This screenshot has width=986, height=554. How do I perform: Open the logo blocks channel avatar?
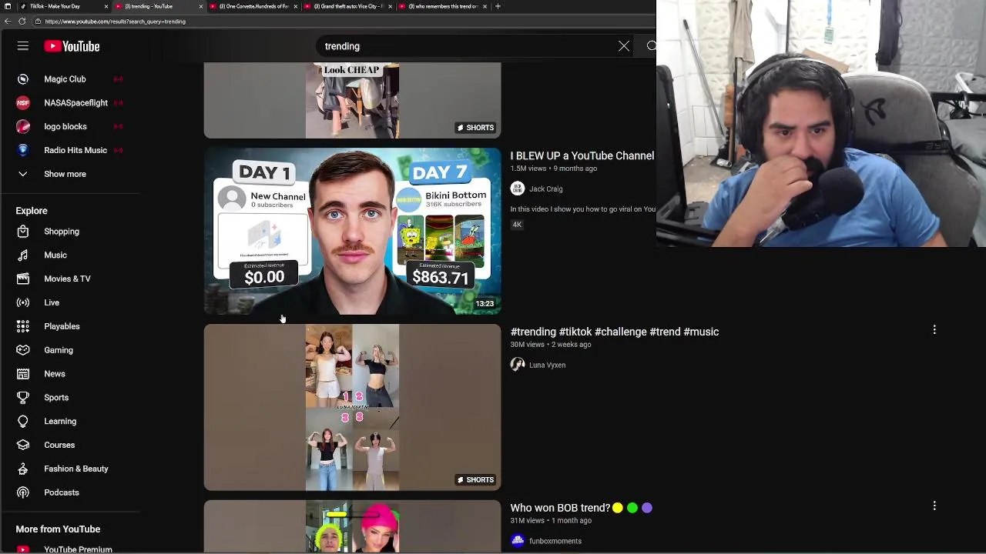click(23, 126)
